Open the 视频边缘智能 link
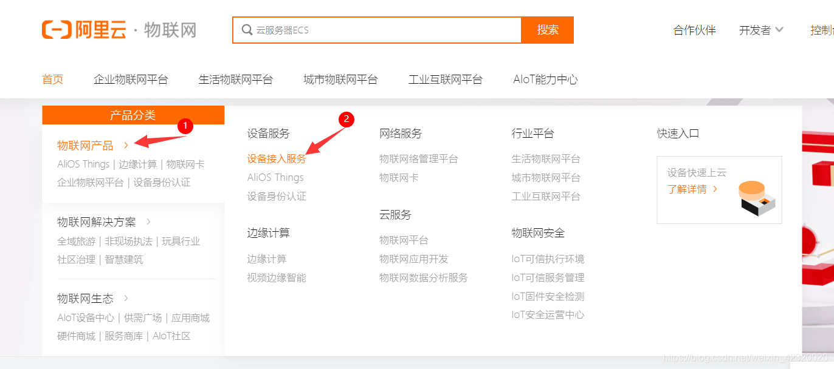 277,277
